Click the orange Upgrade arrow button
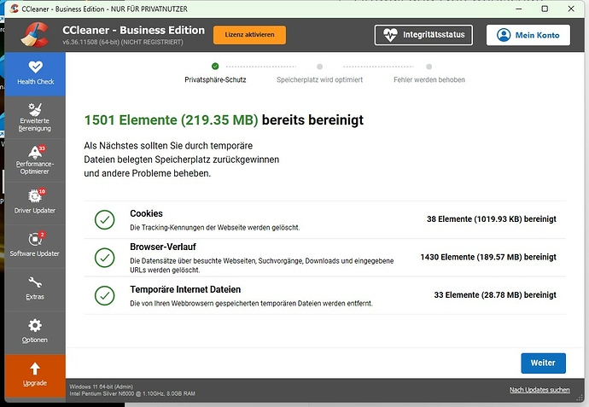Screen dimensions: 589x407 (x=35, y=375)
